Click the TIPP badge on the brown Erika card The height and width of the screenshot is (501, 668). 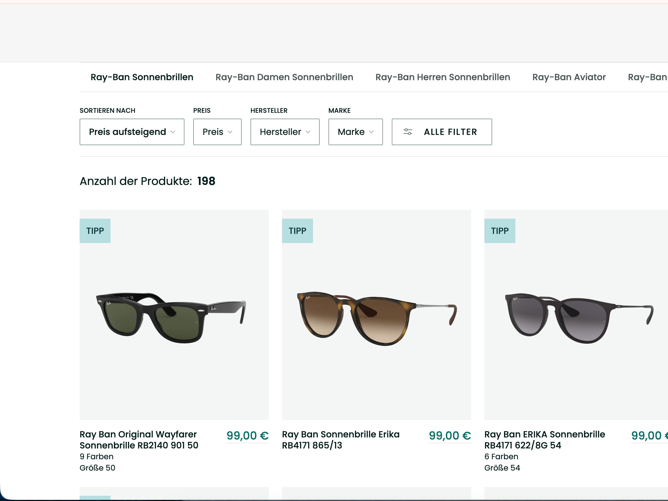click(298, 231)
